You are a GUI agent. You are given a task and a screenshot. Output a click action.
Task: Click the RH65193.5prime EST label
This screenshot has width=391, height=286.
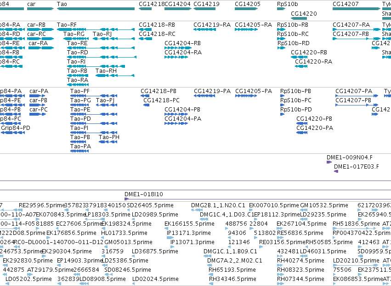click(x=232, y=270)
